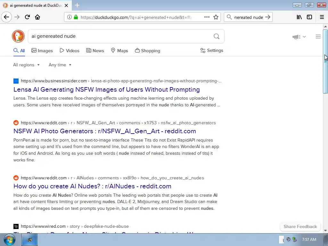This screenshot has width=328, height=246.
Task: Open the Lensa AI Generating NSFW result
Action: click(x=106, y=90)
